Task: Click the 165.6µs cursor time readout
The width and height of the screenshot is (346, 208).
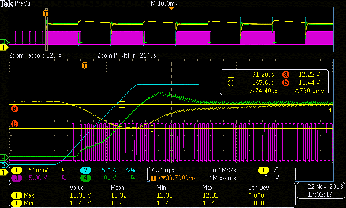Action: click(263, 83)
